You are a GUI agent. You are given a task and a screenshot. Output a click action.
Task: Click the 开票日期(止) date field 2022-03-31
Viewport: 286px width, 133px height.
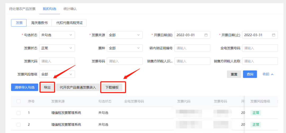[x=260, y=35]
